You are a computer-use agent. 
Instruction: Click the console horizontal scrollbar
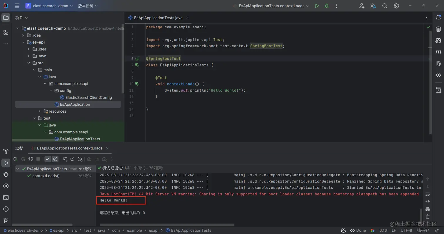167,225
